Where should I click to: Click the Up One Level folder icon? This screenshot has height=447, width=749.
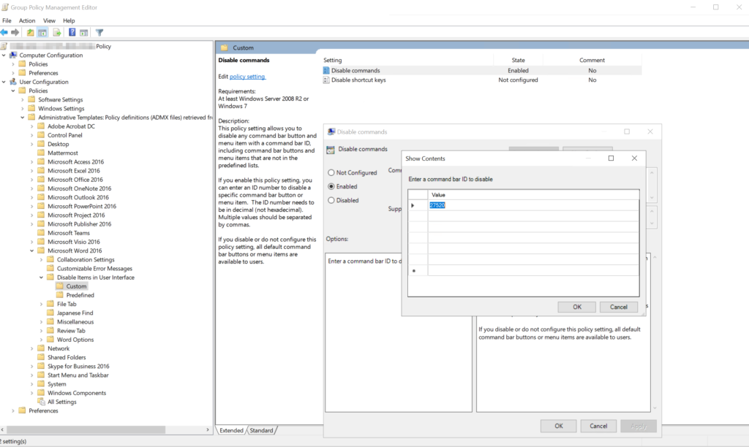click(31, 32)
